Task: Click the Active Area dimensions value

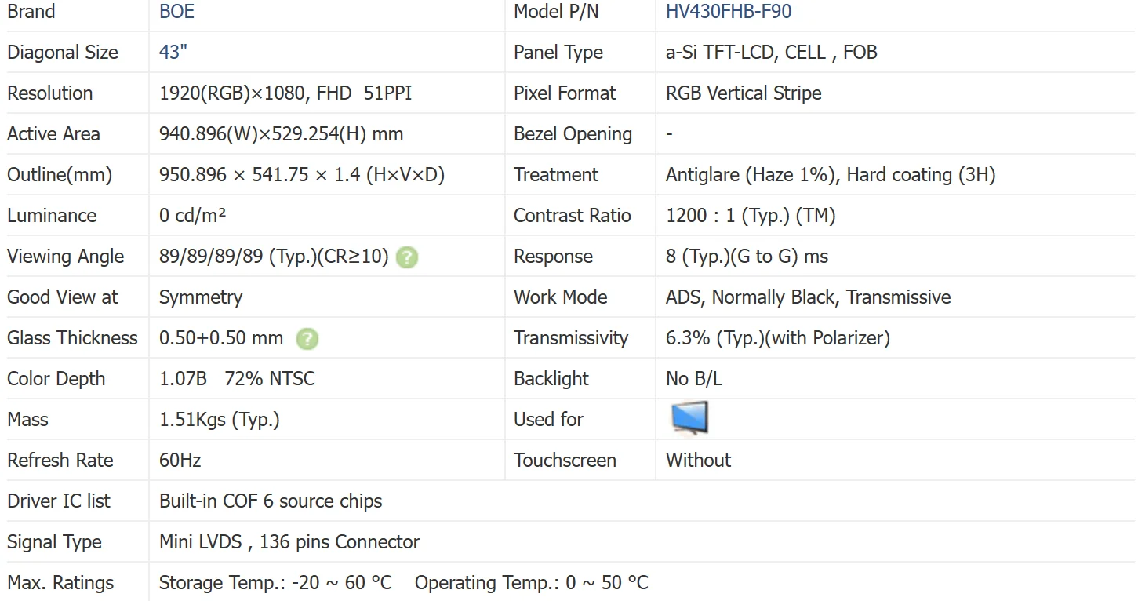Action: point(281,134)
